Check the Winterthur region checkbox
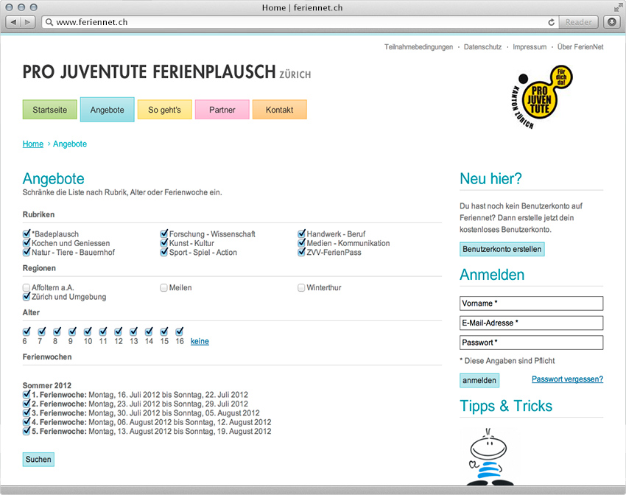626x495 pixels. (301, 287)
